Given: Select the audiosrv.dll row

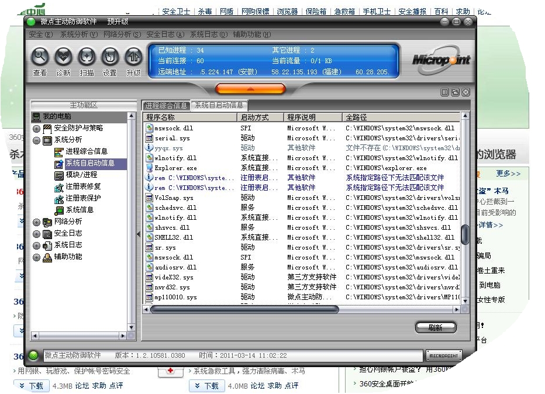Looking at the screenshot, I should [302, 268].
